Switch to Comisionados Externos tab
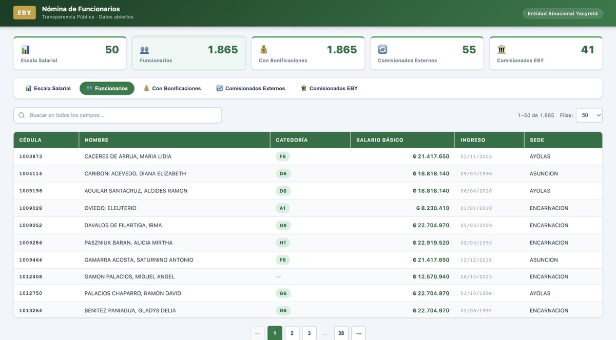The image size is (616, 340). click(251, 88)
